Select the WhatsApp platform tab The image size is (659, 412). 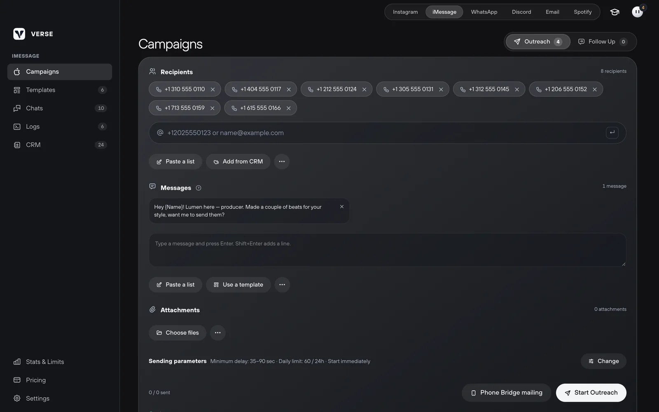click(484, 12)
